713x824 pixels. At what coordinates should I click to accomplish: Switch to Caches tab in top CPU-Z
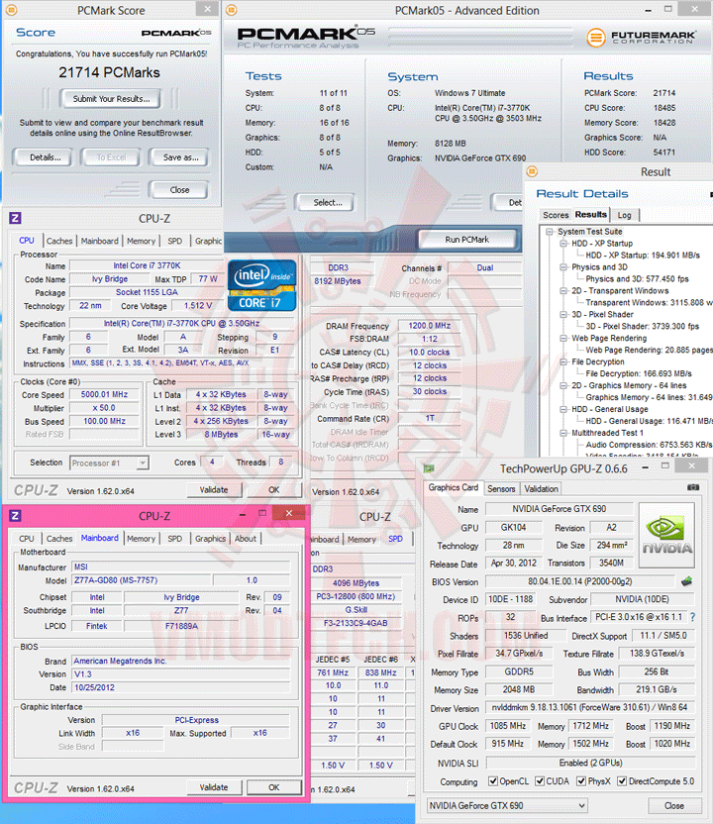(59, 241)
